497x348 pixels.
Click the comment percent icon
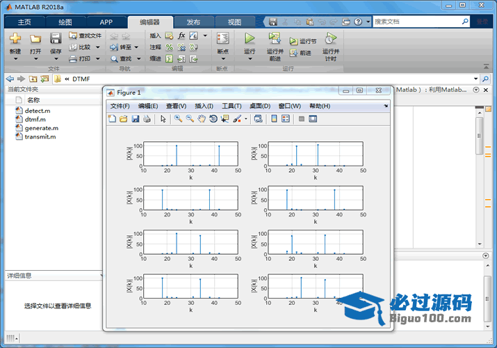(170, 47)
